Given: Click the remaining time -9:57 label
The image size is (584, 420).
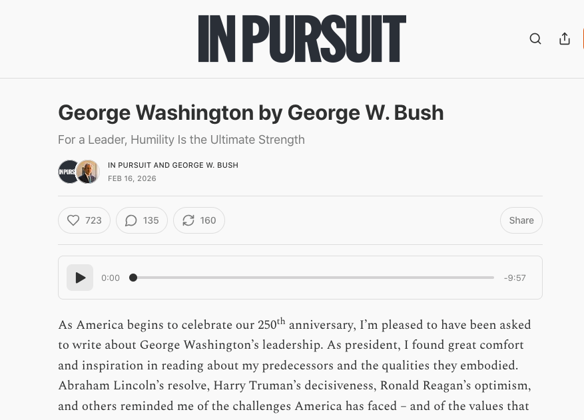Looking at the screenshot, I should [x=515, y=278].
